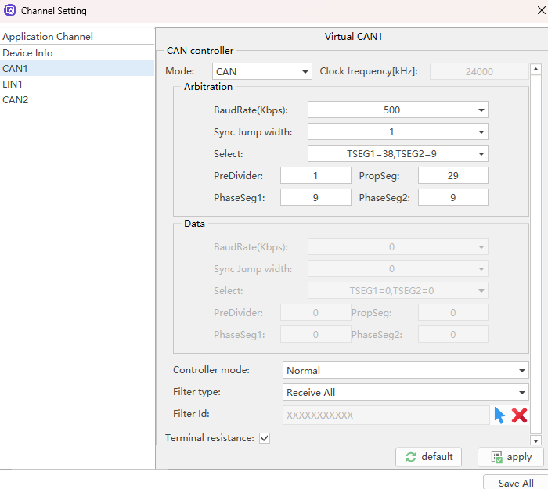Expand the TSEG1=38,TSEG2=9 Select dropdown
This screenshot has width=548, height=489.
[397, 154]
